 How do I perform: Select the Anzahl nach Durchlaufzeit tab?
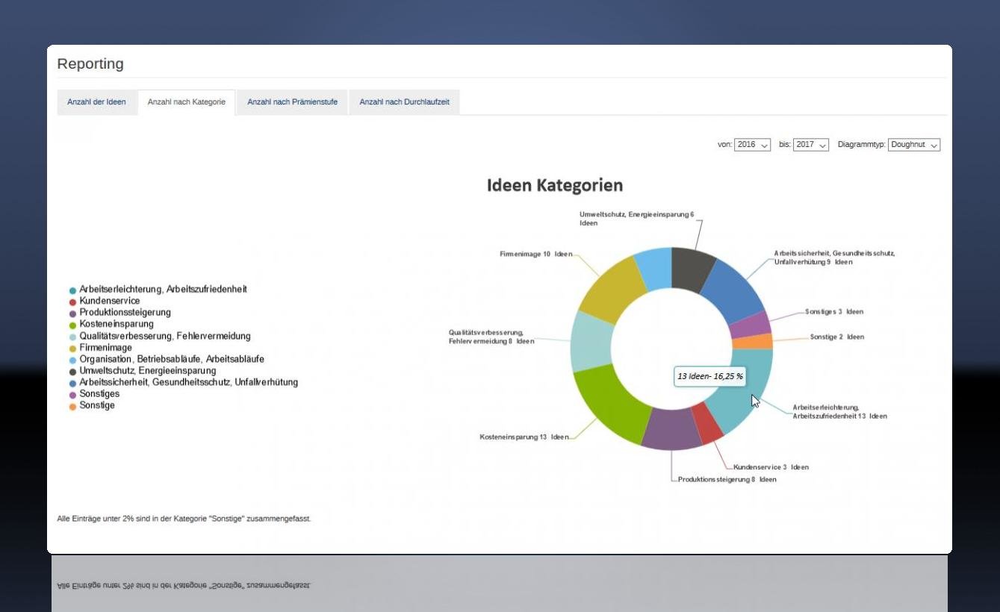coord(404,102)
